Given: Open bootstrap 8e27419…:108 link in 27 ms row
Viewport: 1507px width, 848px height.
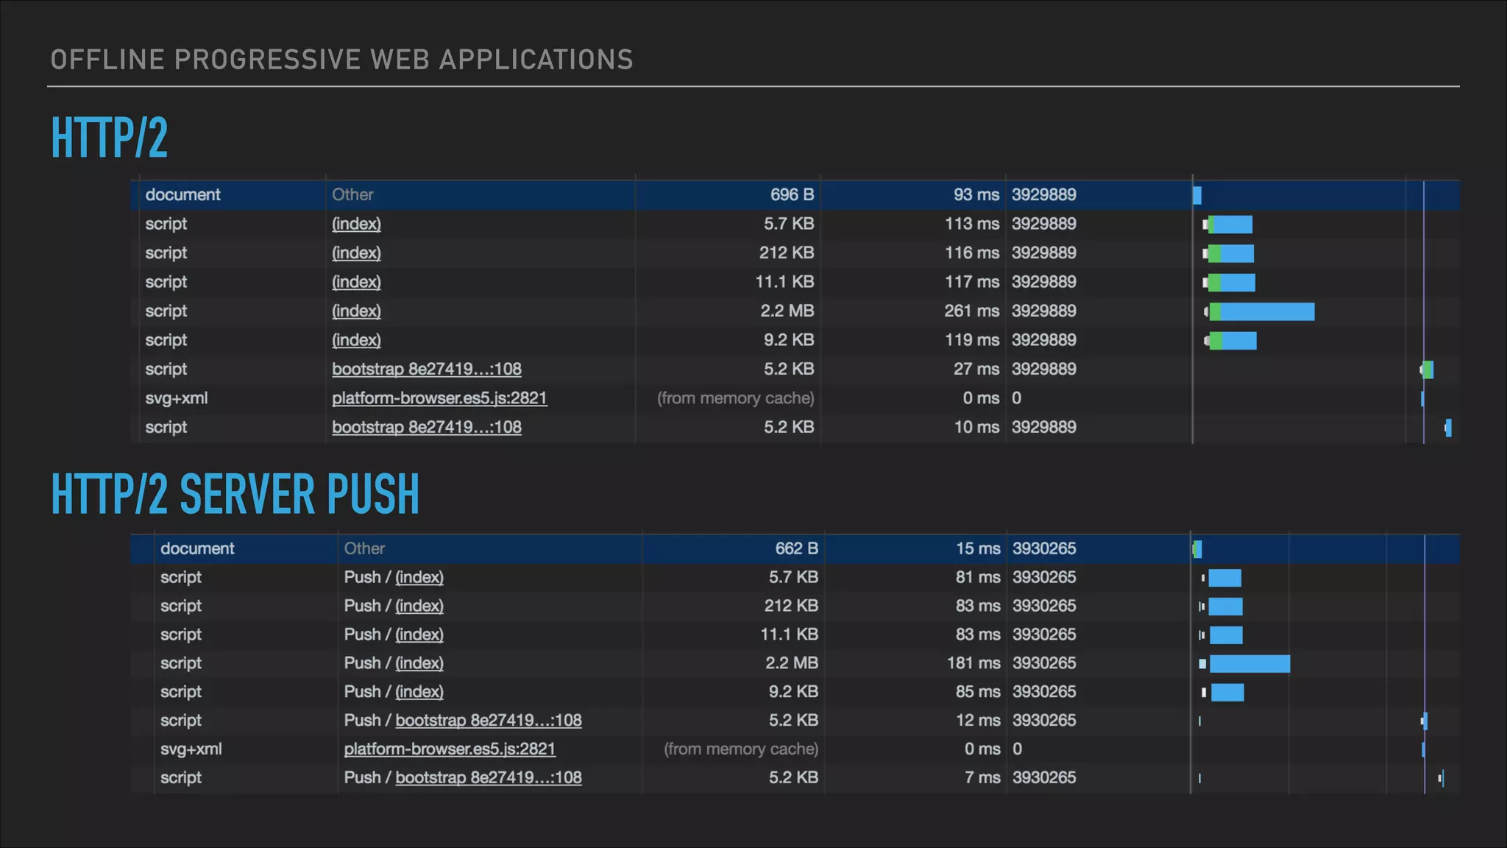Looking at the screenshot, I should pos(427,370).
